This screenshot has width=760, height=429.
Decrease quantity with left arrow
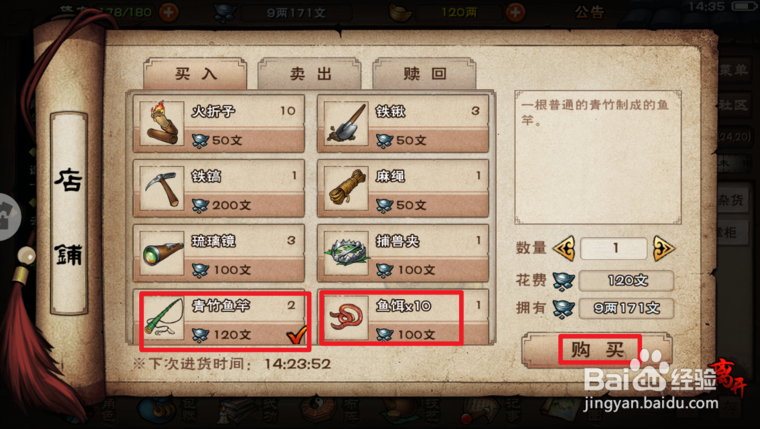point(564,248)
